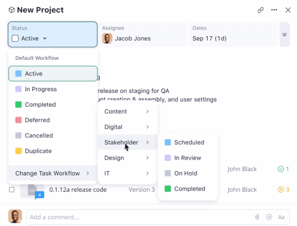297x226 pixels.
Task: Click the copy link icon
Action: coord(261,10)
